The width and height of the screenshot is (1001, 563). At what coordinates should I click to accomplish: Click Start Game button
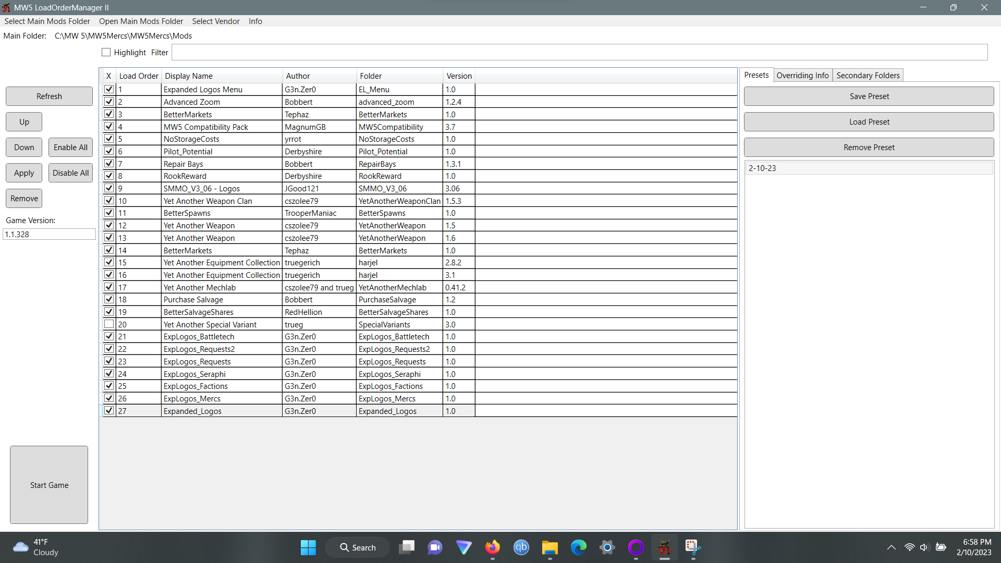pos(49,485)
